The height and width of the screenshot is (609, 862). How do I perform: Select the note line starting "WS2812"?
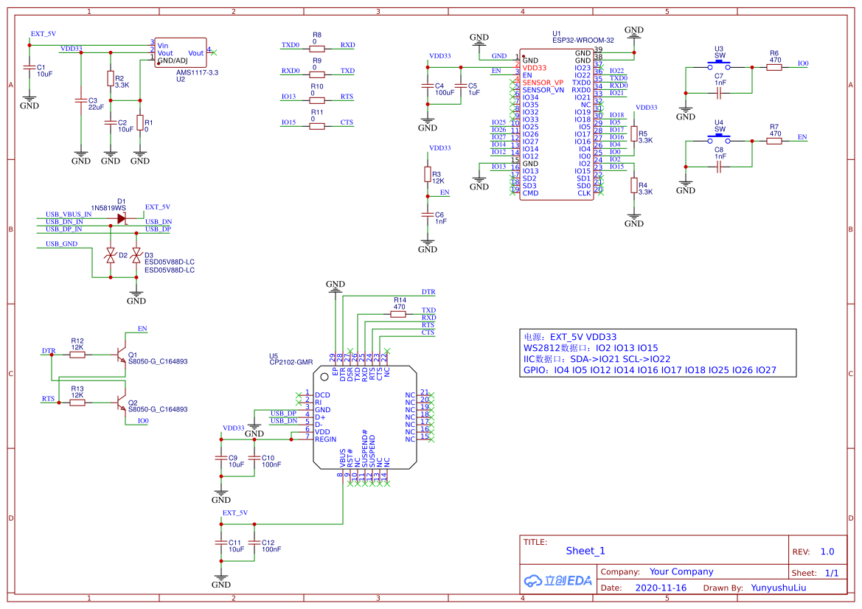591,348
